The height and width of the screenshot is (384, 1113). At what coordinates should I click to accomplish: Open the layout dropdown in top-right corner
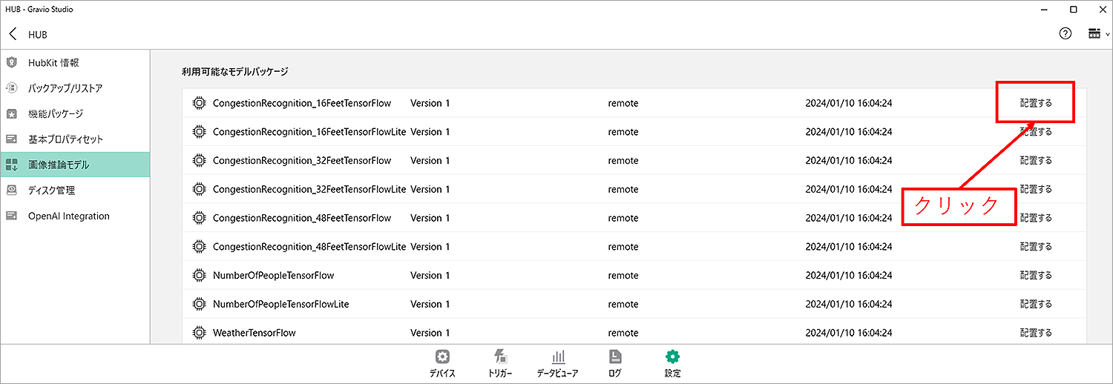coord(1097,33)
